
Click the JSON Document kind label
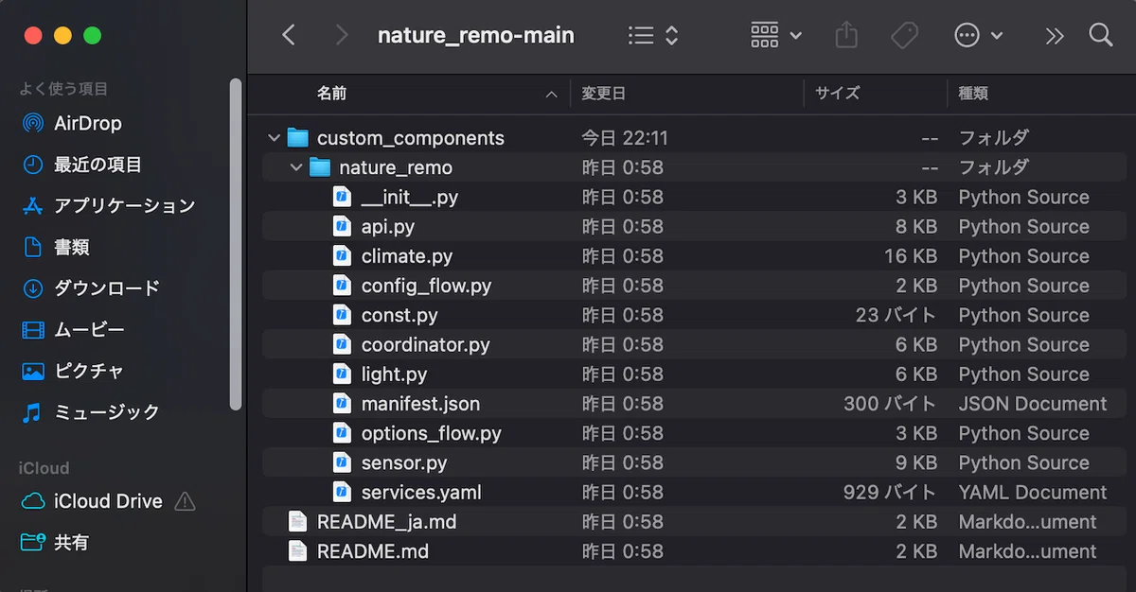[1033, 403]
